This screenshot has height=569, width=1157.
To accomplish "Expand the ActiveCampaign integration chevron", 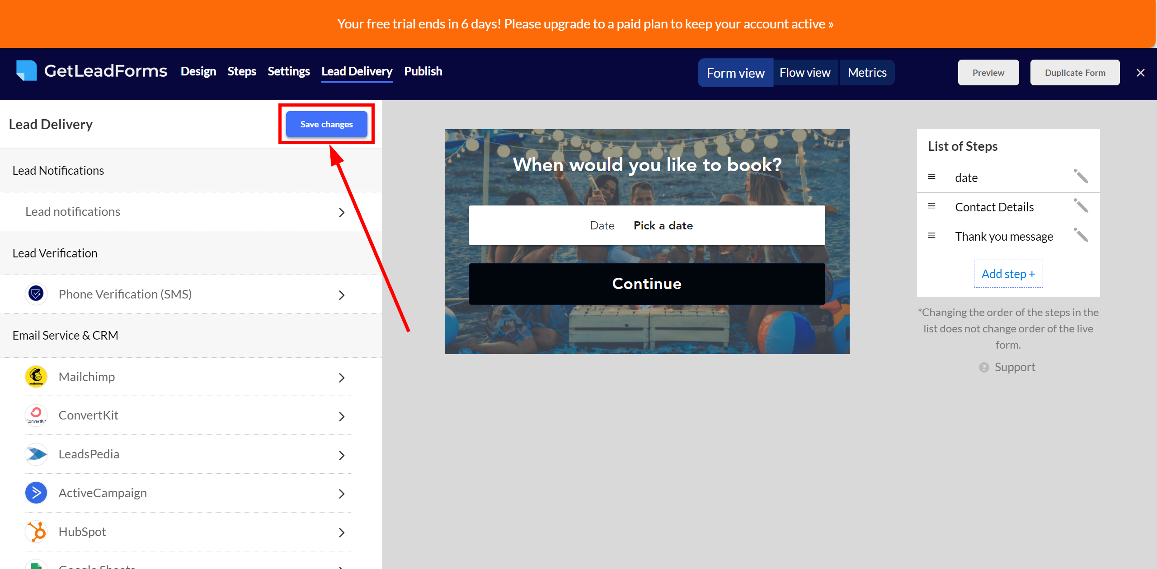I will pos(342,494).
